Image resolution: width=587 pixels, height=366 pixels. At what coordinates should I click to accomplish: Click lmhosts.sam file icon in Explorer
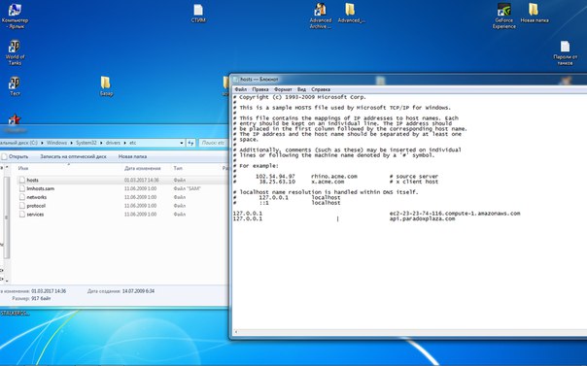pyautogui.click(x=22, y=188)
